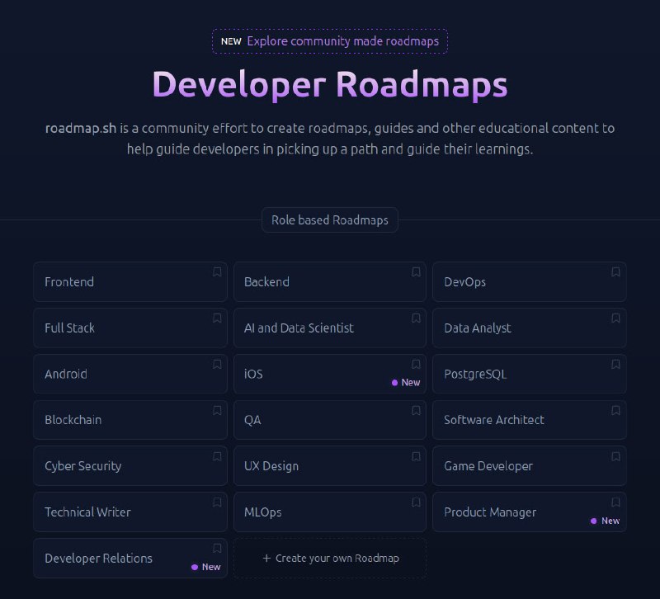Bookmark the AI and Data Scientist roadmap
The height and width of the screenshot is (599, 660).
click(416, 318)
